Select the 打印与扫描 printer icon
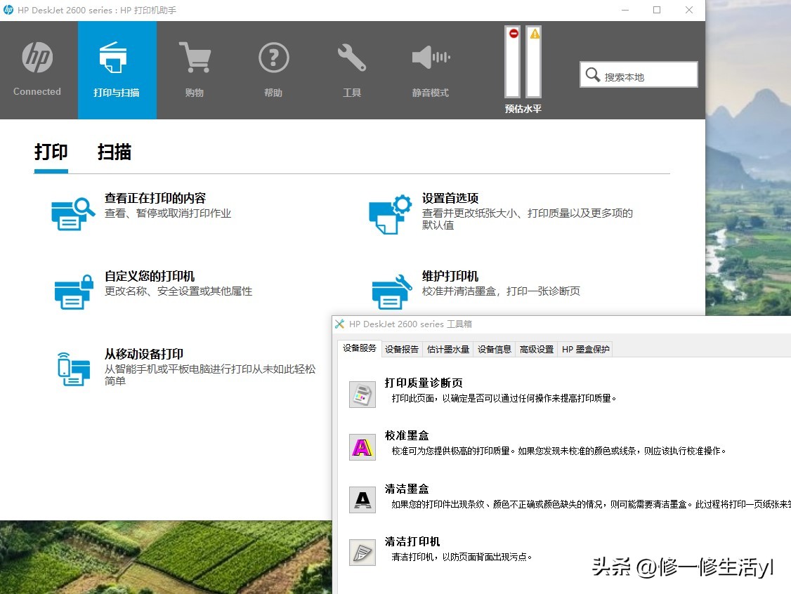Image resolution: width=791 pixels, height=594 pixels. point(117,57)
